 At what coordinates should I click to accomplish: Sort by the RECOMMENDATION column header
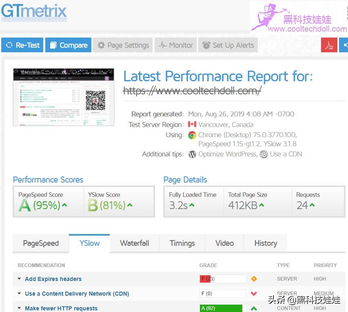click(41, 265)
